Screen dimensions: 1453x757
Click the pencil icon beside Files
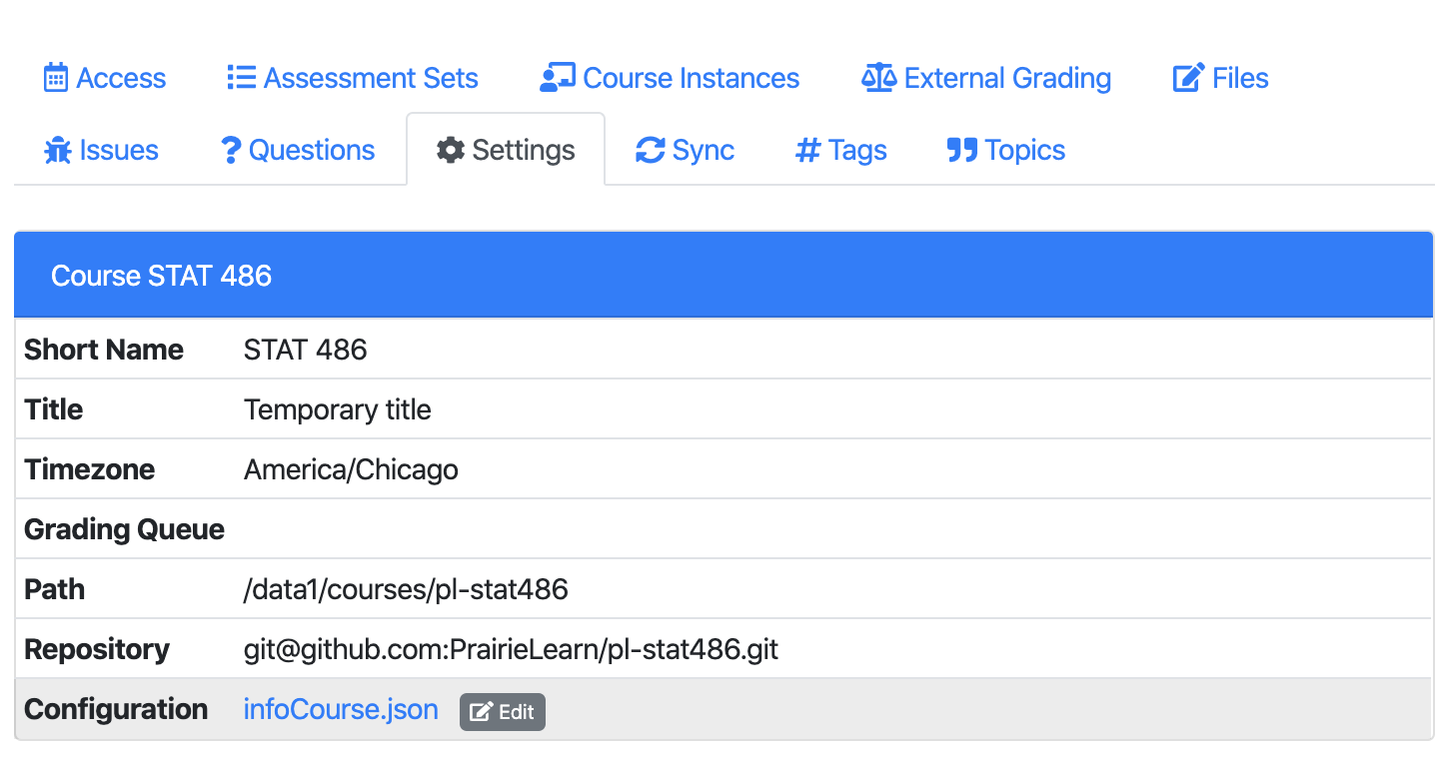click(x=1188, y=77)
